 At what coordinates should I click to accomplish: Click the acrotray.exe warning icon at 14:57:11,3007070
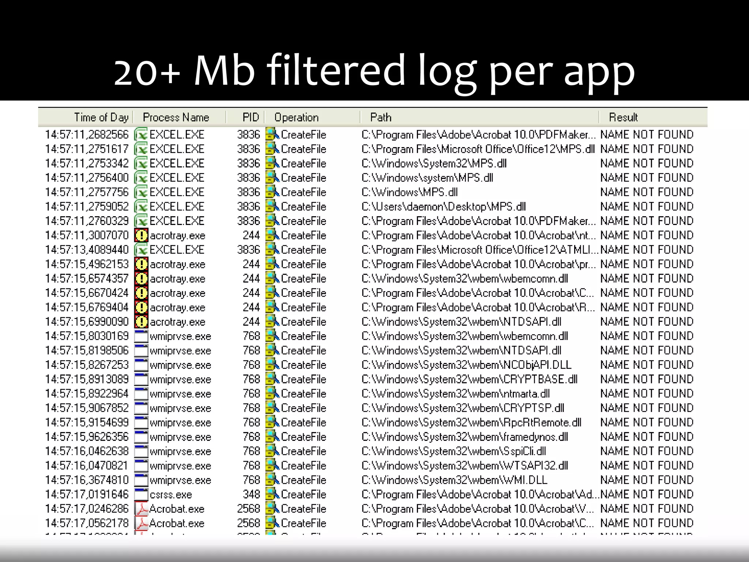point(141,235)
